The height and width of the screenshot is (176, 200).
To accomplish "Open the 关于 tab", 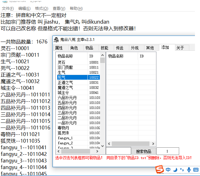I will (x=182, y=48).
